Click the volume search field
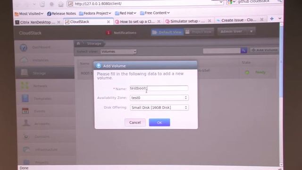The height and width of the screenshot is (170, 302). [222, 51]
